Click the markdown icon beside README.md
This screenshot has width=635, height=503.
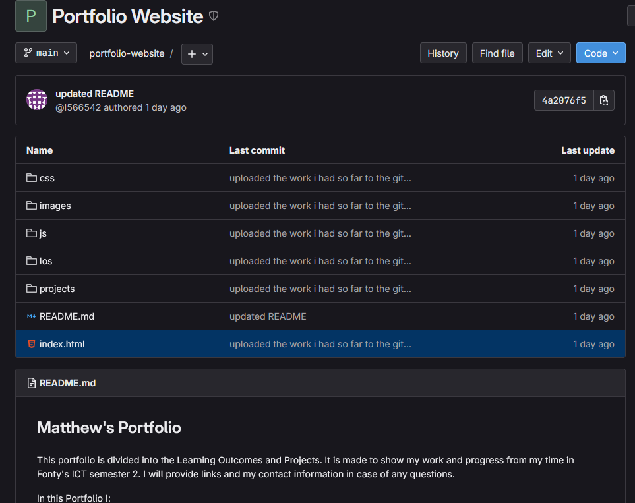pyautogui.click(x=30, y=316)
